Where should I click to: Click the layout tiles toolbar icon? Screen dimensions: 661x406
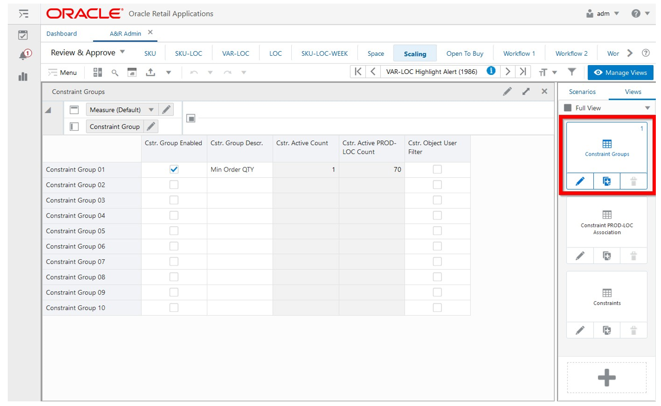97,72
